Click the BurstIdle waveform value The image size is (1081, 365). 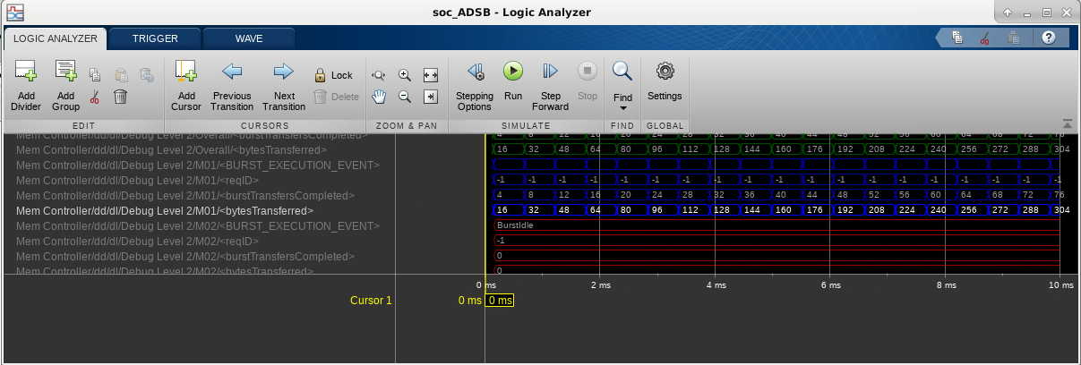tap(513, 226)
